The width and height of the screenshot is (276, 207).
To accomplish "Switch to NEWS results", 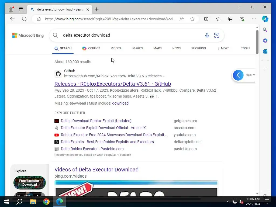I will pos(176,49).
